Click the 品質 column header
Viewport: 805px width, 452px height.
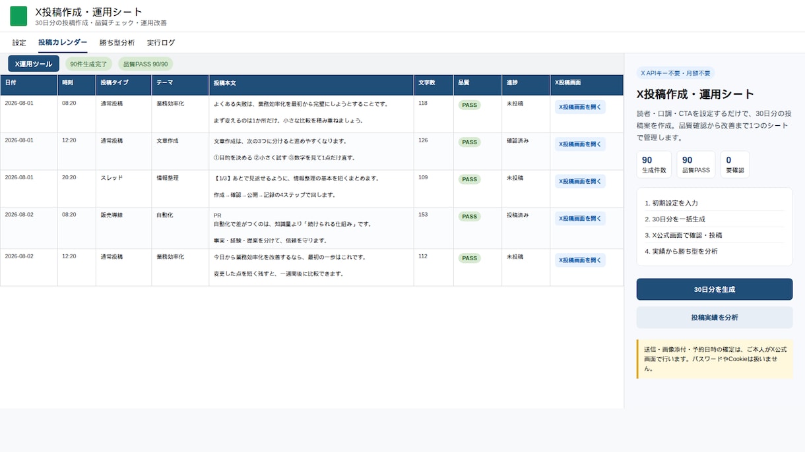pyautogui.click(x=478, y=85)
